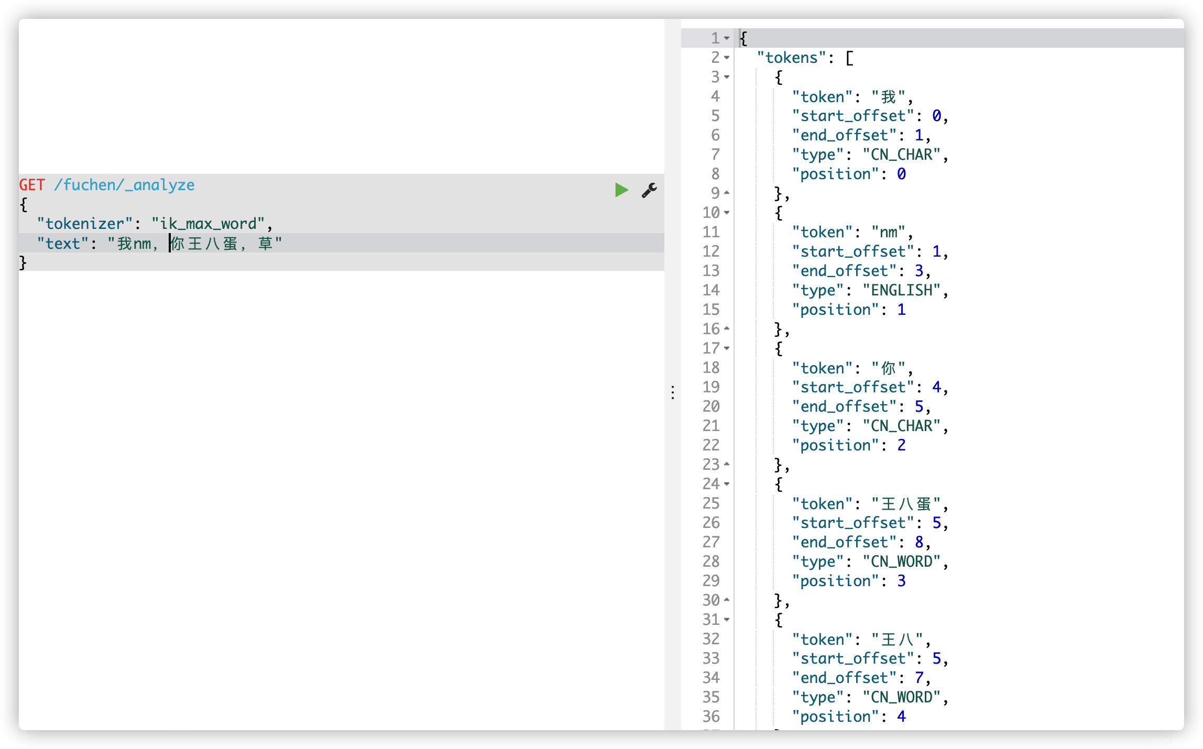Viewport: 1203px width, 749px height.
Task: Click the "CN_CHAR" type value on line 7
Action: (x=902, y=155)
